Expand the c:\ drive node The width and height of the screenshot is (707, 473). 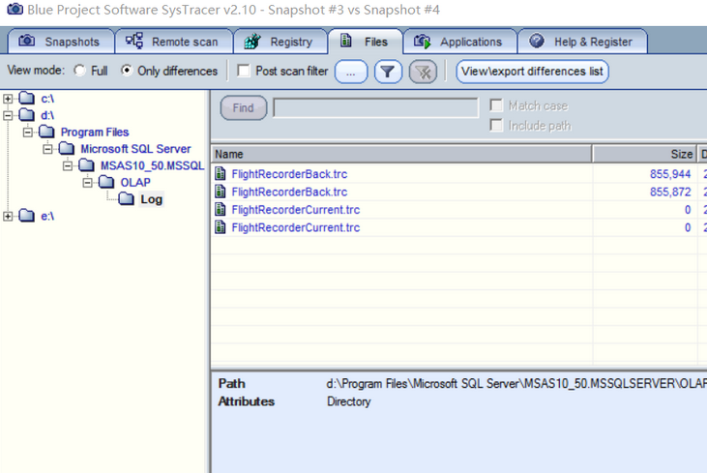[8, 99]
